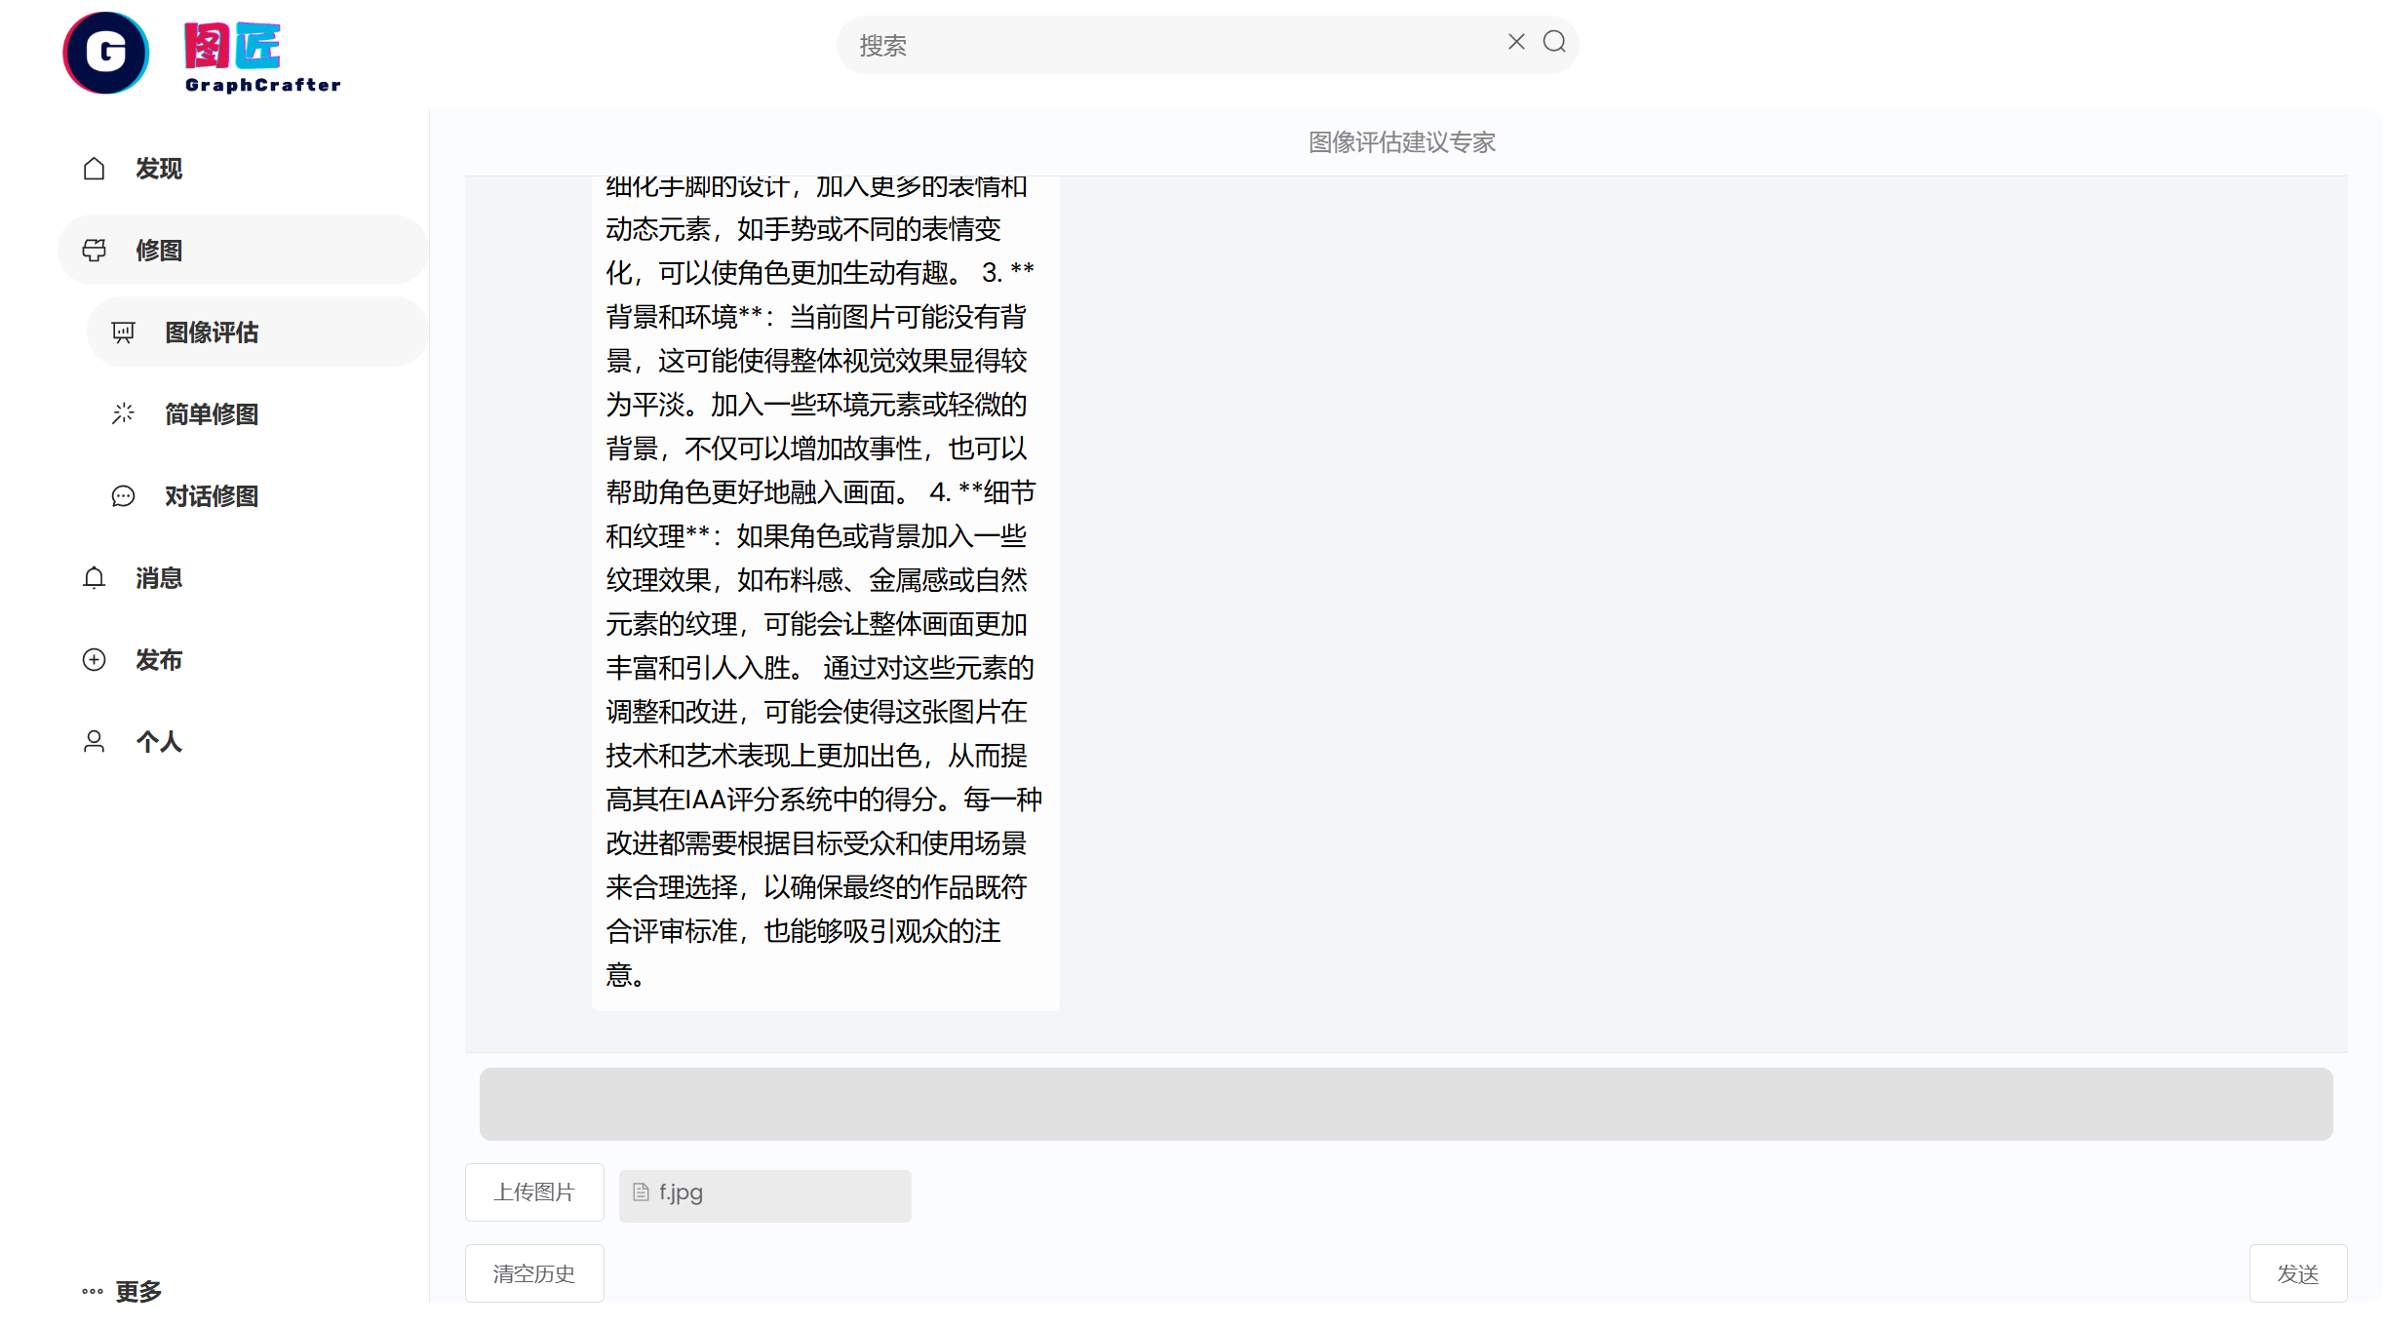Click the person icon beside 个人

tap(94, 742)
